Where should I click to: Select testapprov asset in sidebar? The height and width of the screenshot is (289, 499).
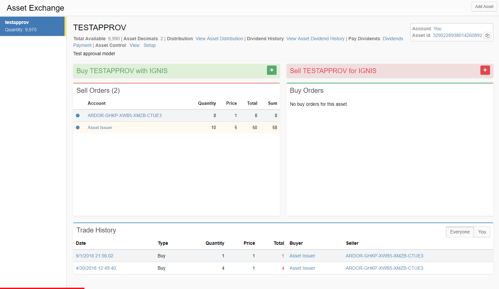coord(32,26)
